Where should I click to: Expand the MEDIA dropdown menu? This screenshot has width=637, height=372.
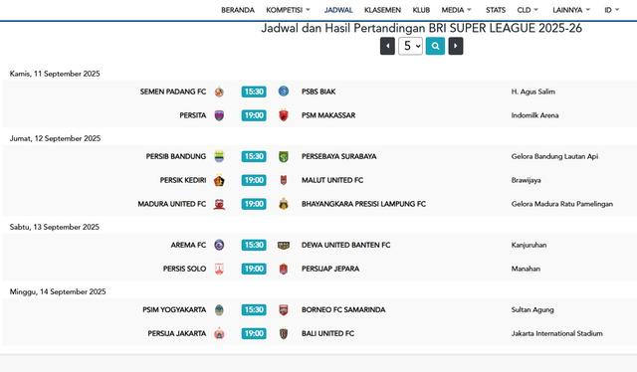pos(457,10)
